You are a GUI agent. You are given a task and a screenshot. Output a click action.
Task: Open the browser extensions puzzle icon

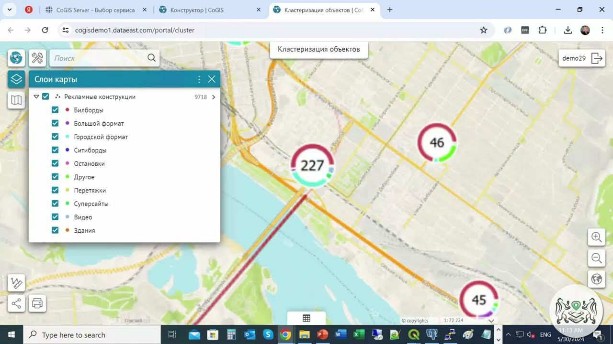(x=542, y=30)
